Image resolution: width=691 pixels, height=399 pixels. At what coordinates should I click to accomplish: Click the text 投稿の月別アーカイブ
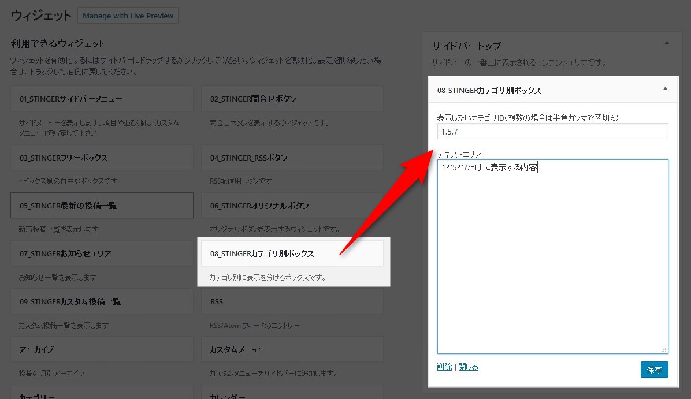pyautogui.click(x=51, y=374)
